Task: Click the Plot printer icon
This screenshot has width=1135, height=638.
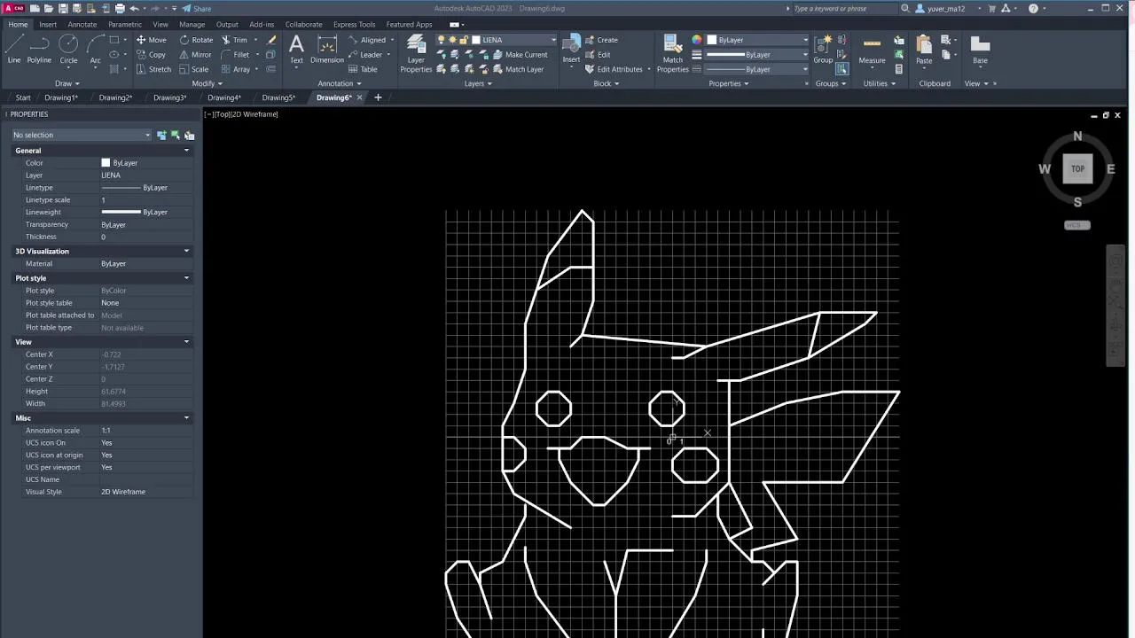Action: tap(120, 8)
